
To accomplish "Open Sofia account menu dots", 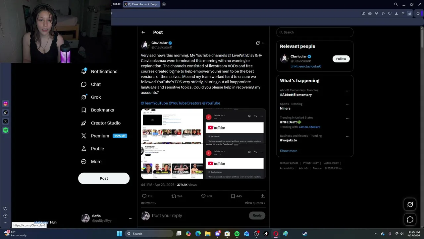I will click(x=131, y=218).
